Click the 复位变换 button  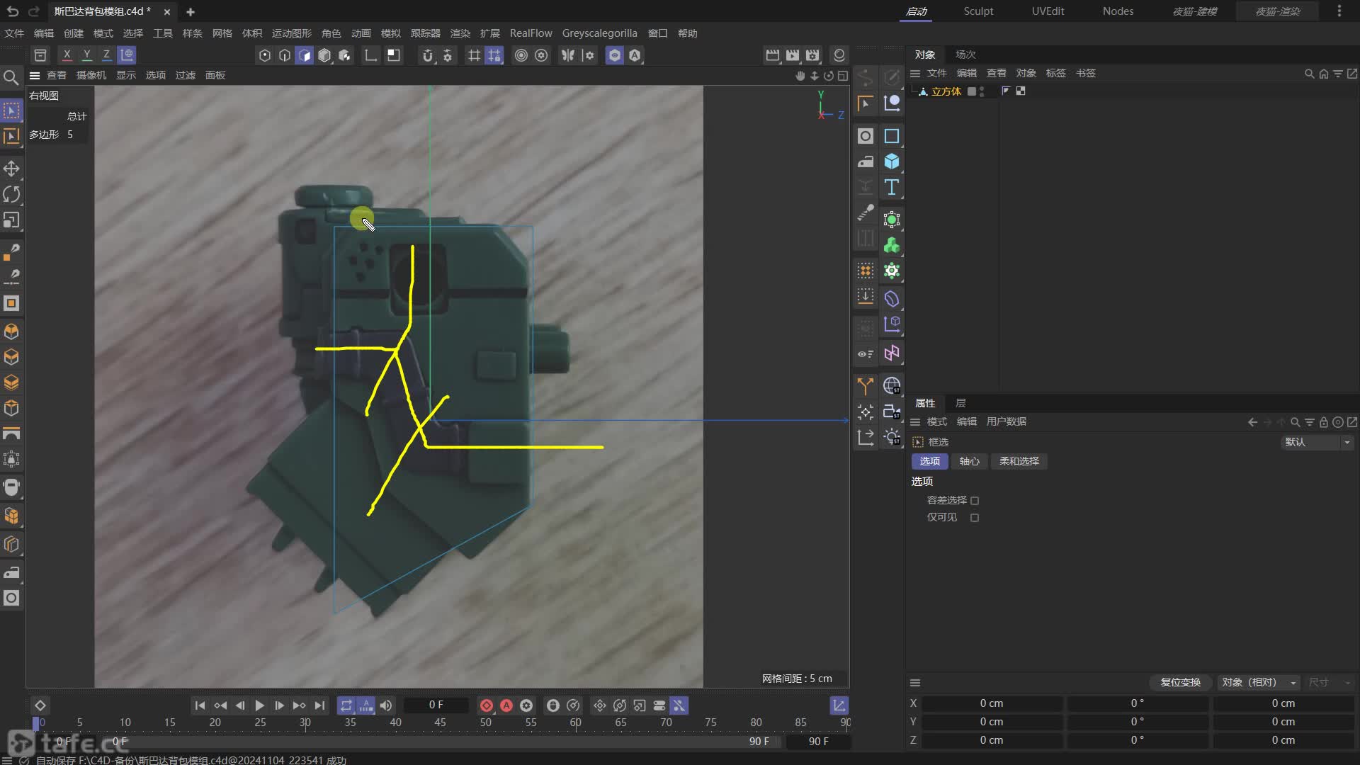pyautogui.click(x=1180, y=682)
